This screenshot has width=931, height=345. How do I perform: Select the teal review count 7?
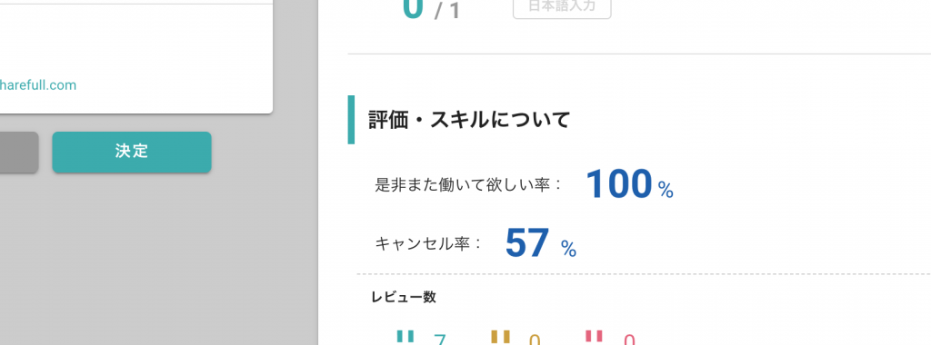tap(440, 340)
